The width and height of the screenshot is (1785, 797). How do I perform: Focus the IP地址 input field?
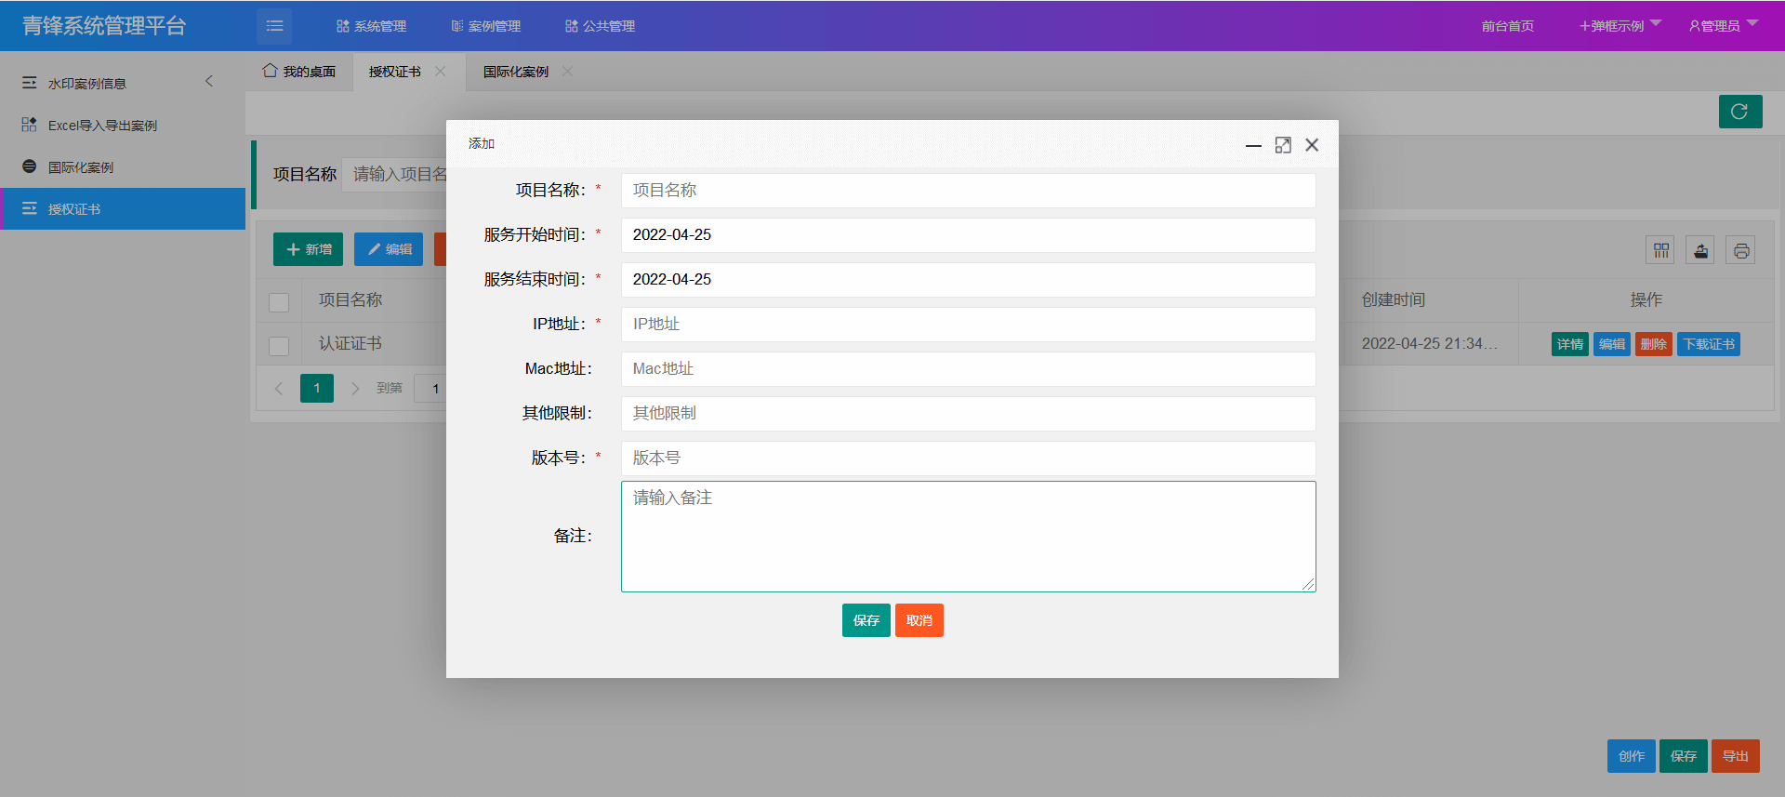[969, 325]
